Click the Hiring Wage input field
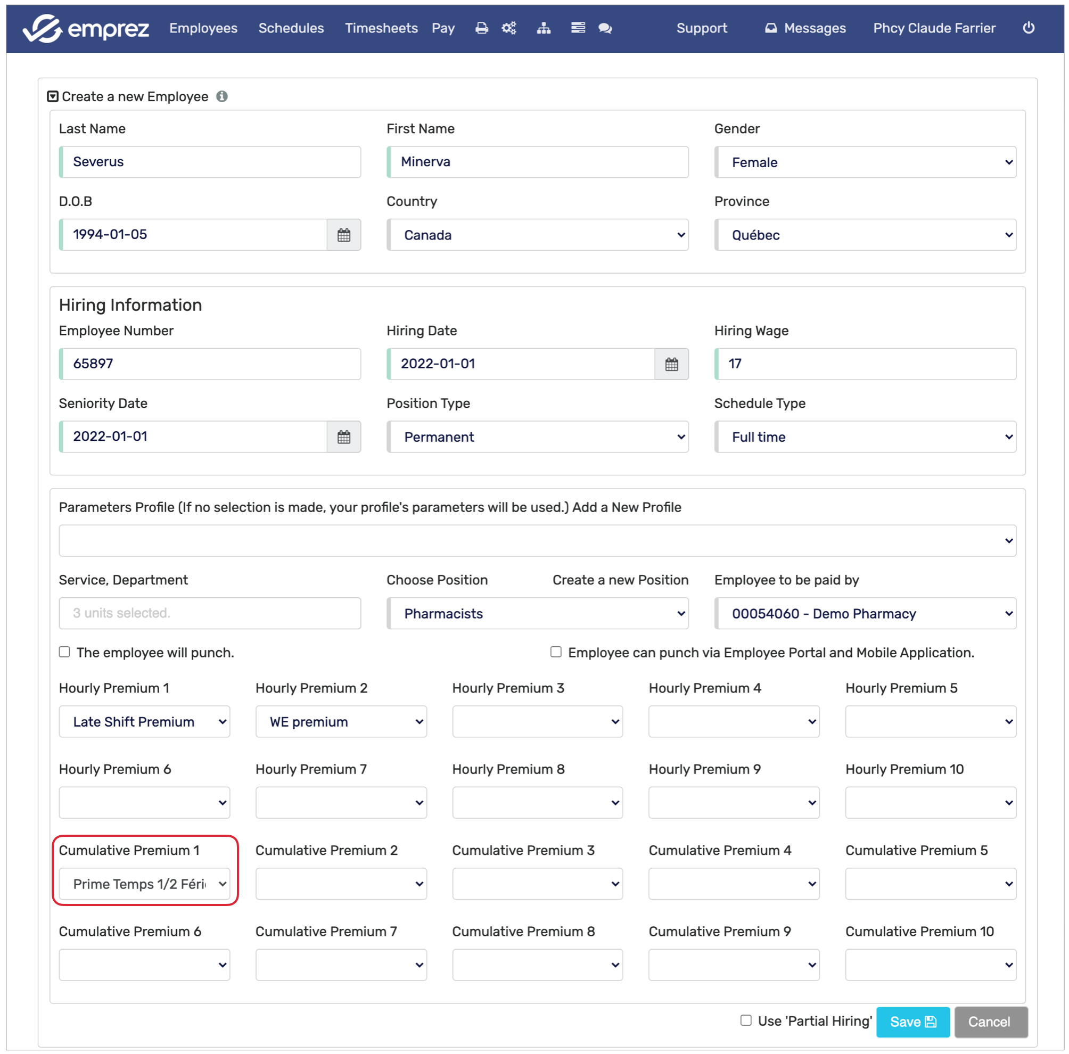Viewport: 1069px width, 1054px height. click(865, 364)
